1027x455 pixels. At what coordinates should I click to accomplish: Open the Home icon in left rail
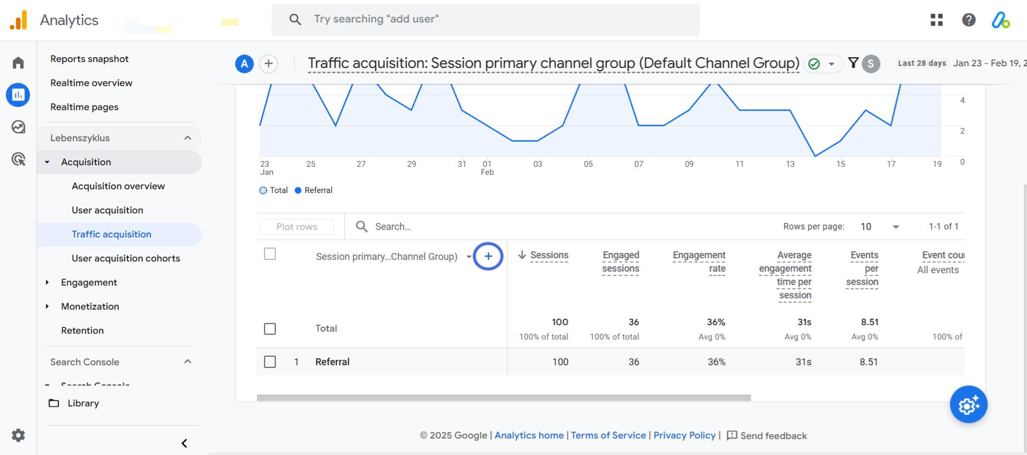18,63
